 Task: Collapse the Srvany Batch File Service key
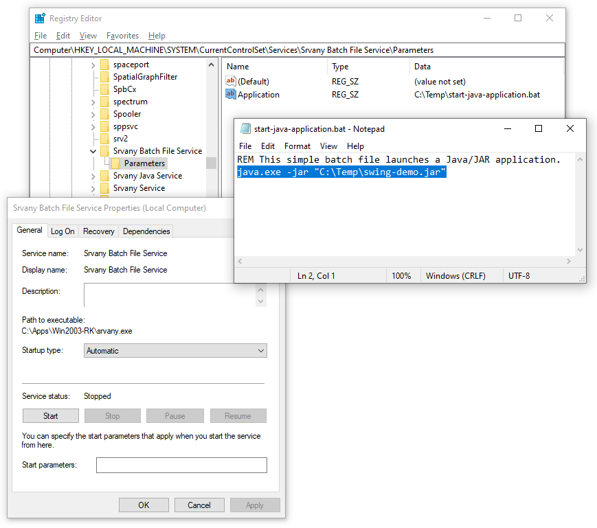[93, 152]
